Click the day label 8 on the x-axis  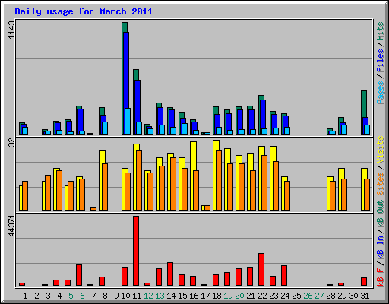[x=105, y=296]
